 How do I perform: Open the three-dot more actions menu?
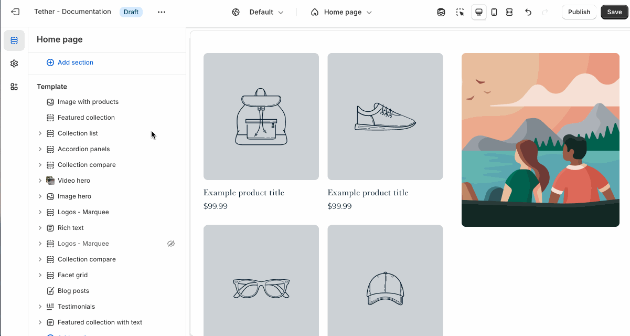[162, 12]
